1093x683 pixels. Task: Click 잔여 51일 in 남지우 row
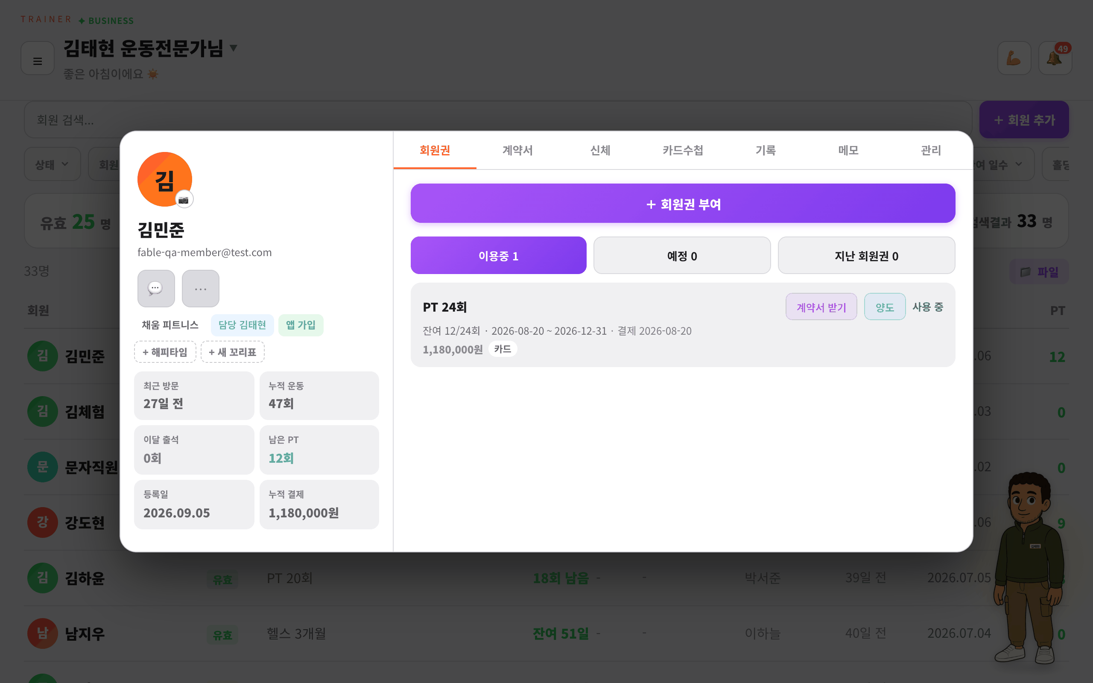561,634
